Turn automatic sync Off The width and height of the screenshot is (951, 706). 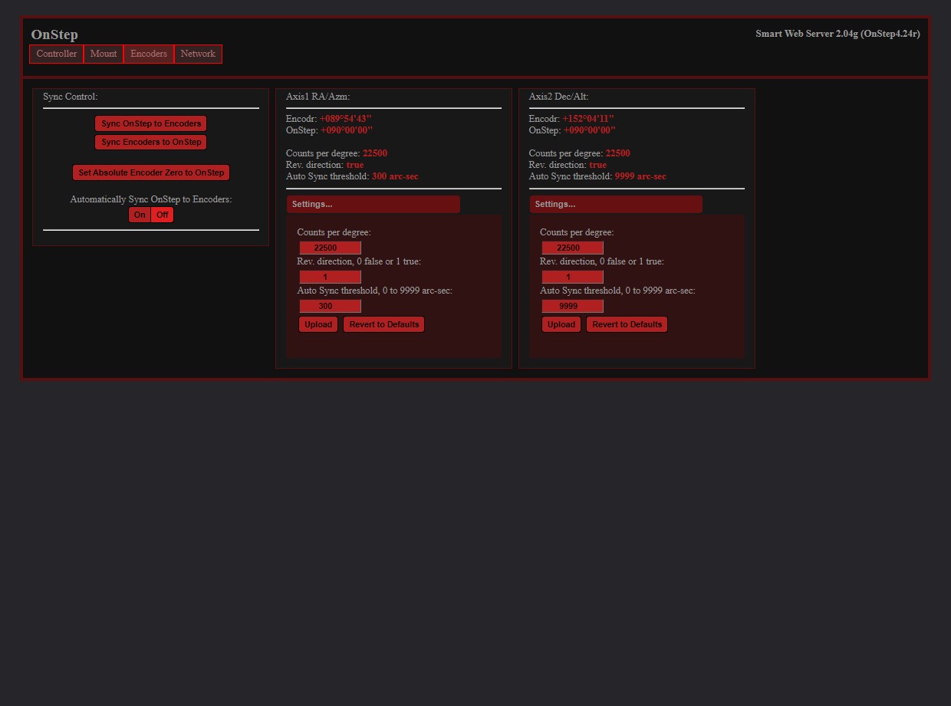pos(163,215)
